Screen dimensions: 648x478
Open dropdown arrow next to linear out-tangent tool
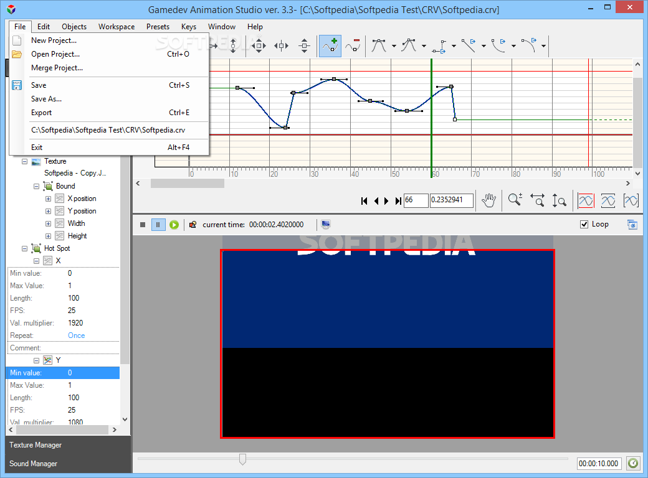click(484, 46)
